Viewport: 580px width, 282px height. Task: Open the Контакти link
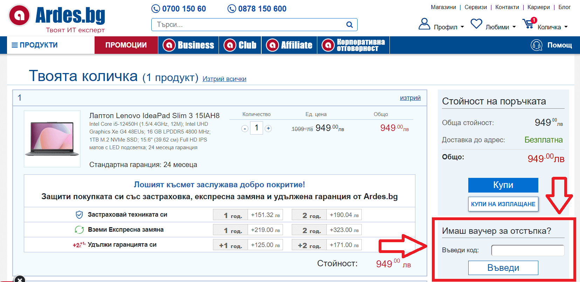tap(507, 7)
